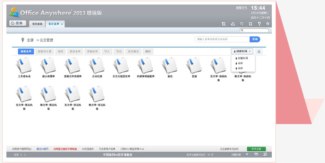This screenshot has width=325, height=163.
Task: Click the 收文单-政府风格 form label
Action: tap(243, 78)
